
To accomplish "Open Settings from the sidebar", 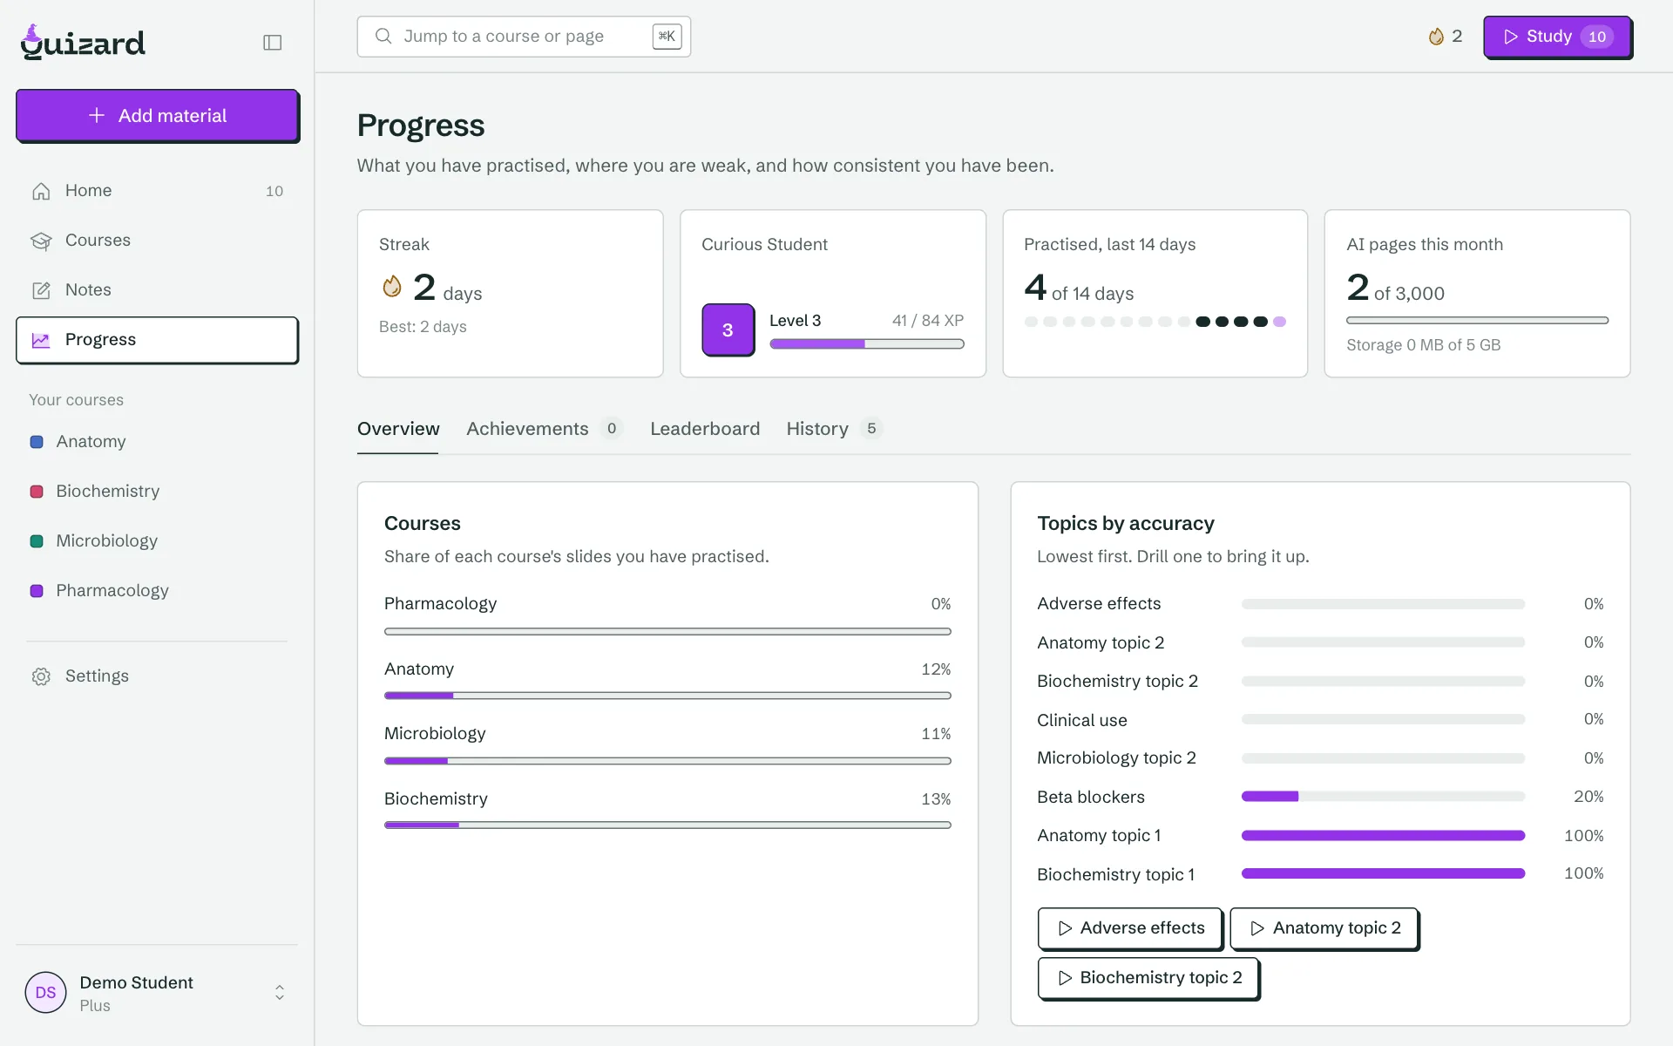I will pos(157,676).
